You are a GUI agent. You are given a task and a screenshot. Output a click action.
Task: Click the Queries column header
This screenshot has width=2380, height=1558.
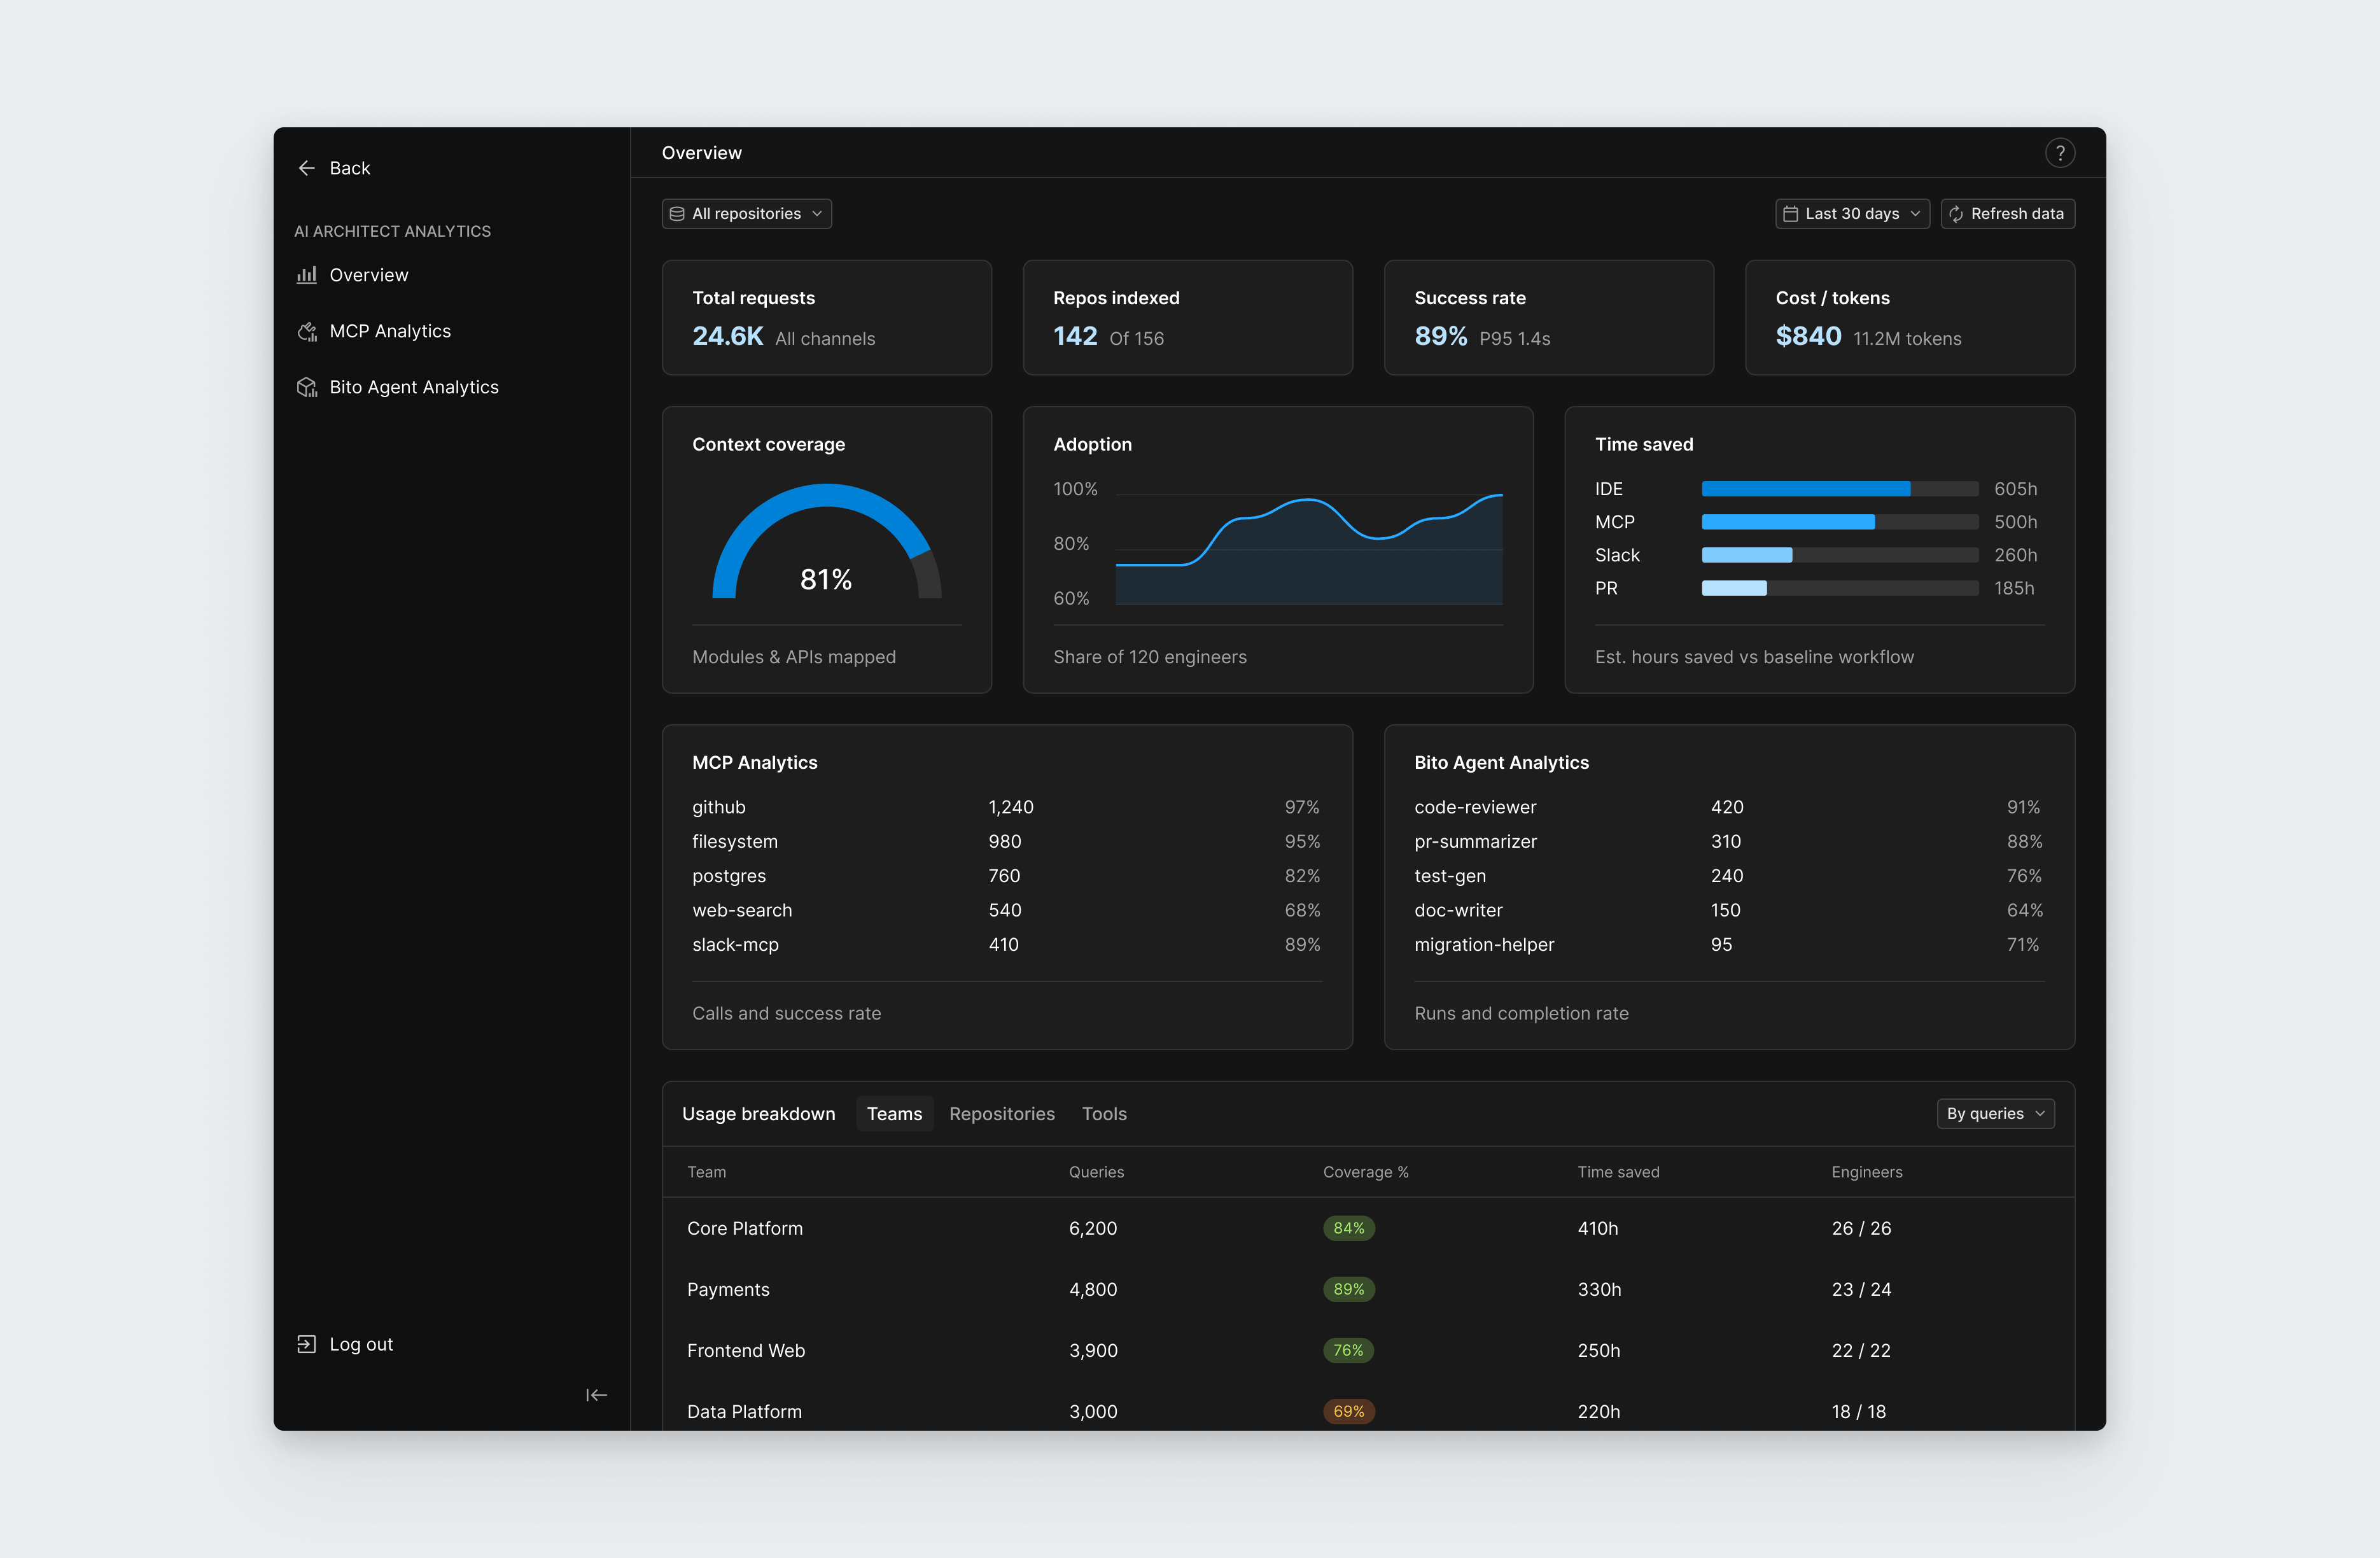coord(1096,1172)
